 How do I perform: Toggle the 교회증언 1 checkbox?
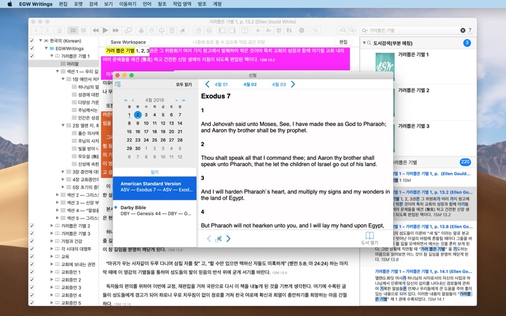(32, 272)
